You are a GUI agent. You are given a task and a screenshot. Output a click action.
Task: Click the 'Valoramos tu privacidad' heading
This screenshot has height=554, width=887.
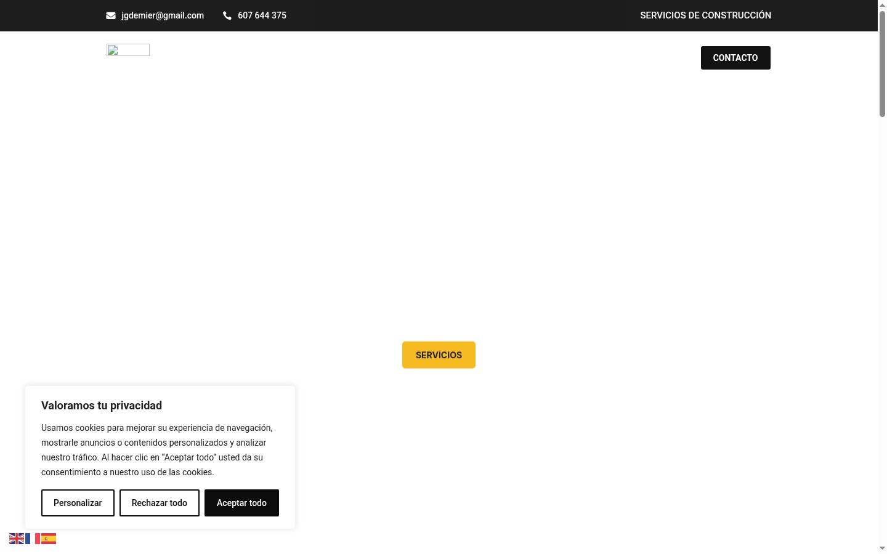coord(102,406)
